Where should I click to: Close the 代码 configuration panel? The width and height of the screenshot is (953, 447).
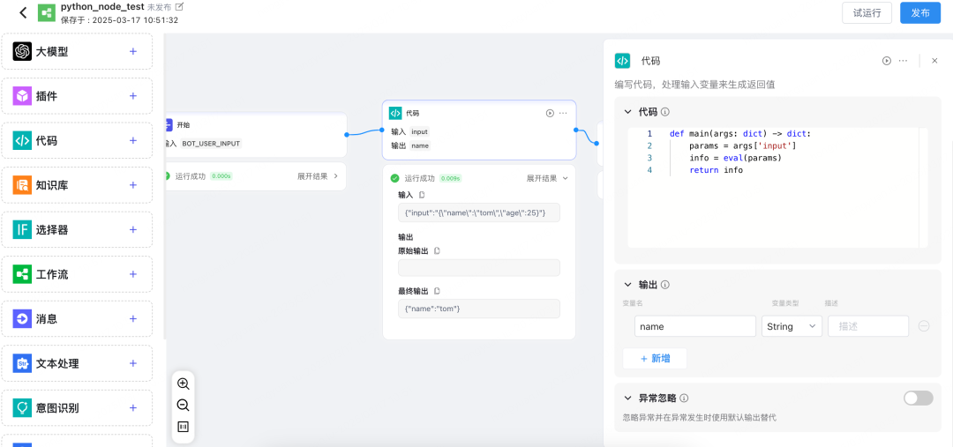[x=934, y=61]
